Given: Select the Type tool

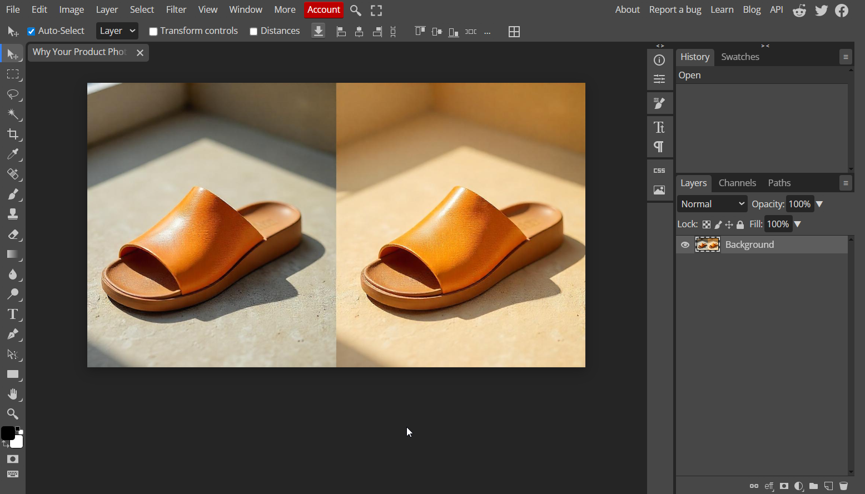Looking at the screenshot, I should click(x=13, y=314).
